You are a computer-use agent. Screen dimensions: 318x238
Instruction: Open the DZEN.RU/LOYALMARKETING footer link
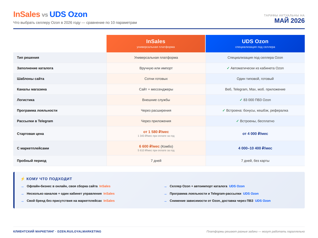pyautogui.click(x=79, y=232)
